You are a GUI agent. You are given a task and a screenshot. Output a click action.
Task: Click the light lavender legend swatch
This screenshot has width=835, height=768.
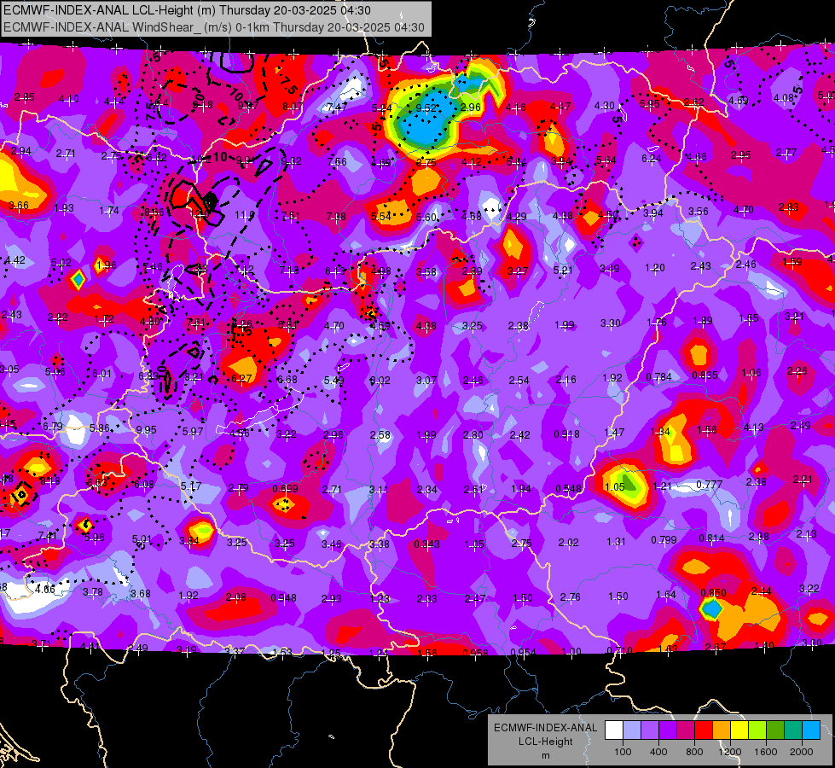tap(632, 730)
